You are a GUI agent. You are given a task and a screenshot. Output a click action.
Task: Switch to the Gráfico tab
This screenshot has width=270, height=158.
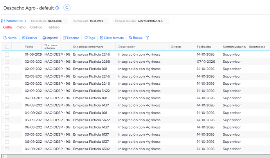tap(36, 27)
